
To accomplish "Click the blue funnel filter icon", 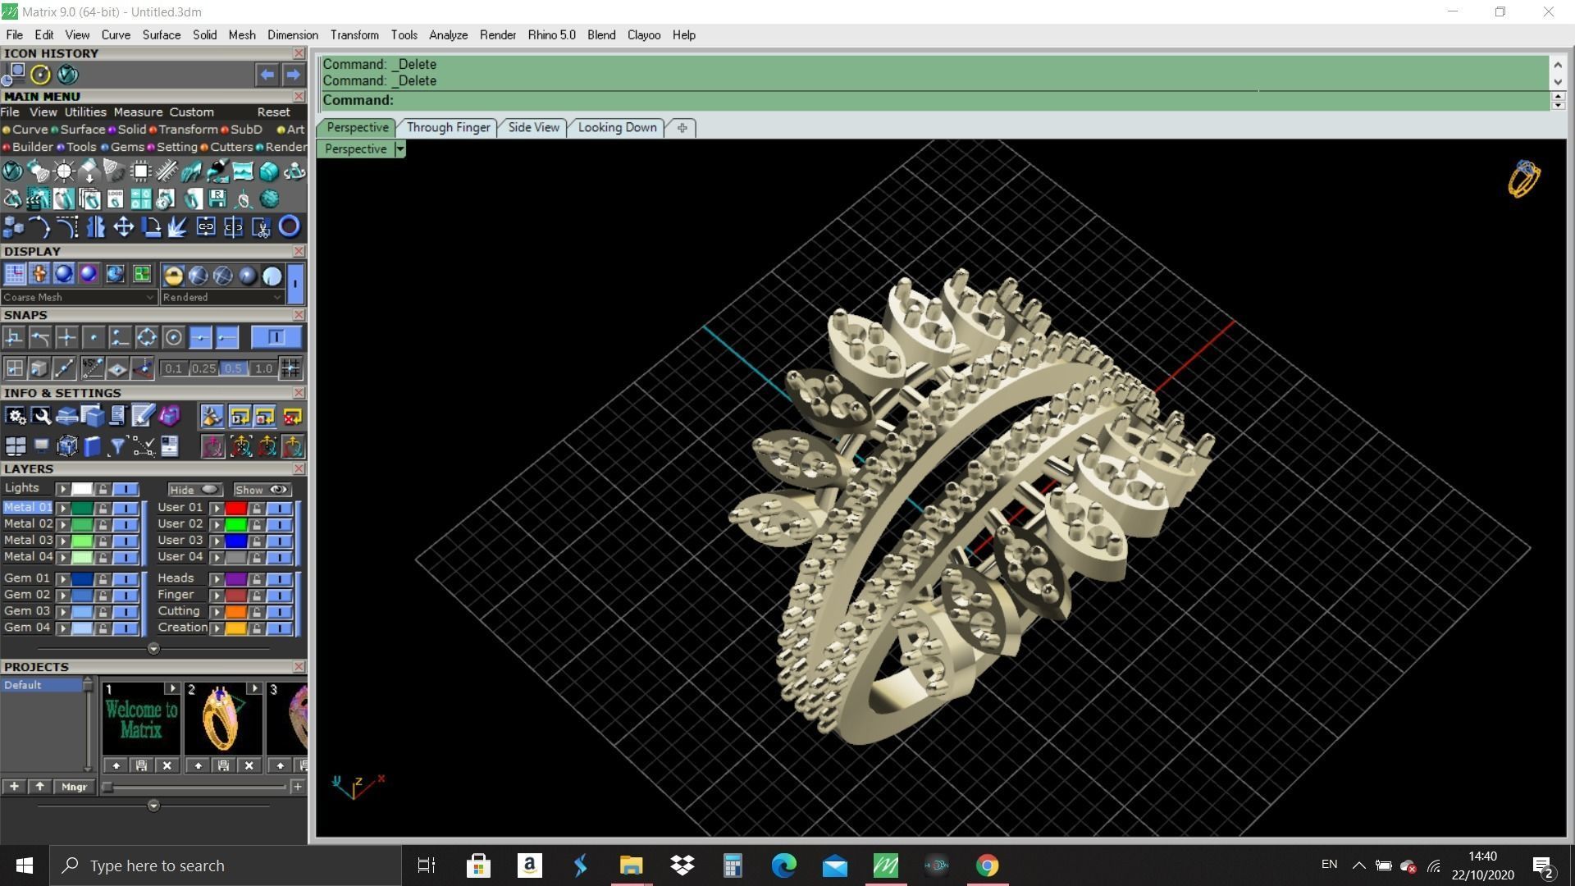I will [117, 445].
